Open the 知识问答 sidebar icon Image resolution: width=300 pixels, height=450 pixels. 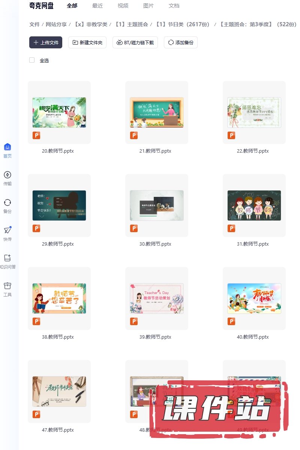coord(7,258)
